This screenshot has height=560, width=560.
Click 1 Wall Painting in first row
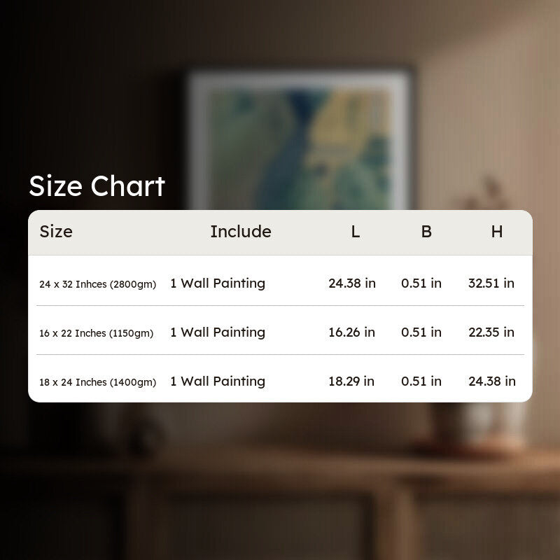click(218, 283)
